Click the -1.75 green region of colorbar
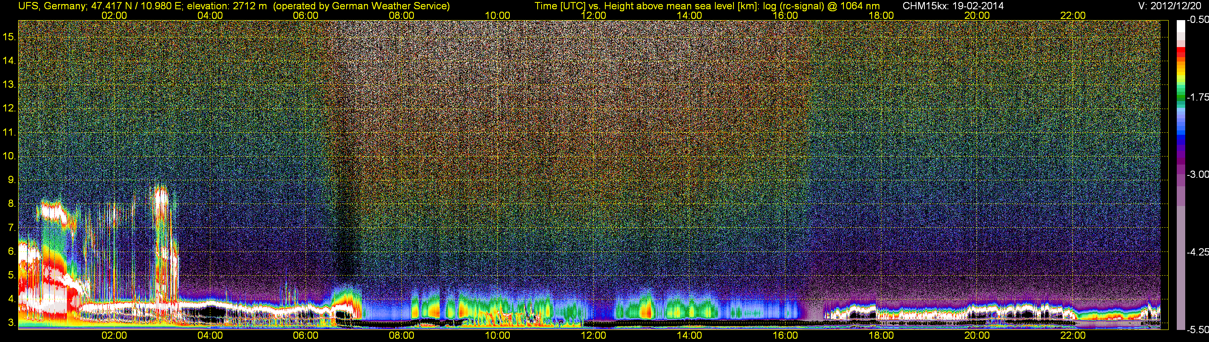The height and width of the screenshot is (342, 1209). point(1181,97)
